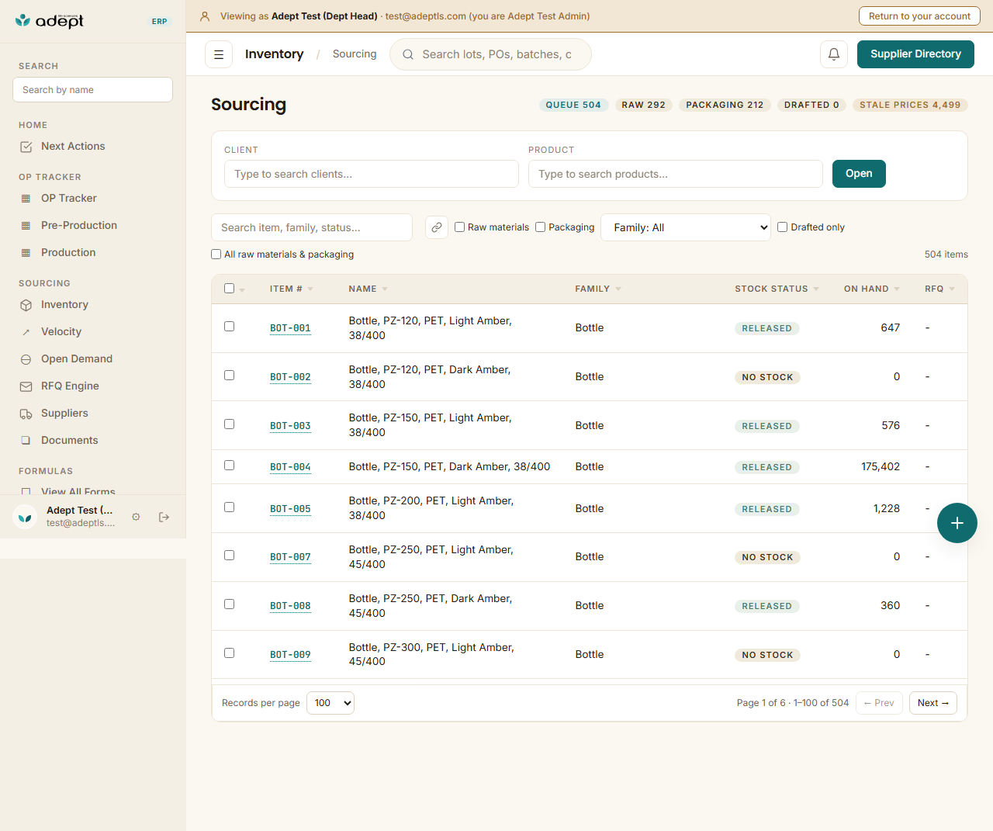Viewport: 993px width, 831px height.
Task: Select the BOT-004 row checkbox
Action: coord(229,466)
